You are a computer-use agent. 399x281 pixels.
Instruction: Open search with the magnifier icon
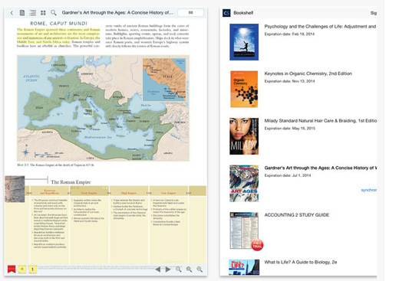(54, 12)
